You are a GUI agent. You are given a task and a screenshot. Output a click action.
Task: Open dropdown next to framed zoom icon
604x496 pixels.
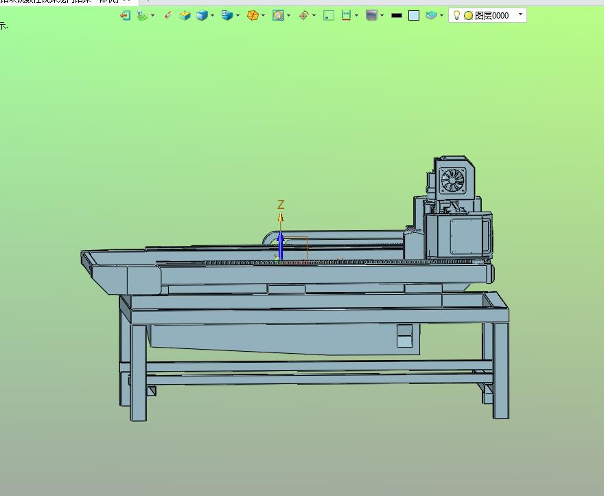tap(288, 15)
